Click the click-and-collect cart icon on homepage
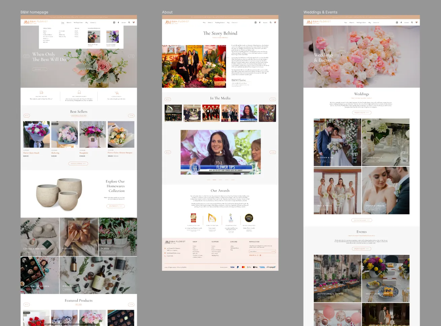Image resolution: width=441 pixels, height=326 pixels. 117,93
